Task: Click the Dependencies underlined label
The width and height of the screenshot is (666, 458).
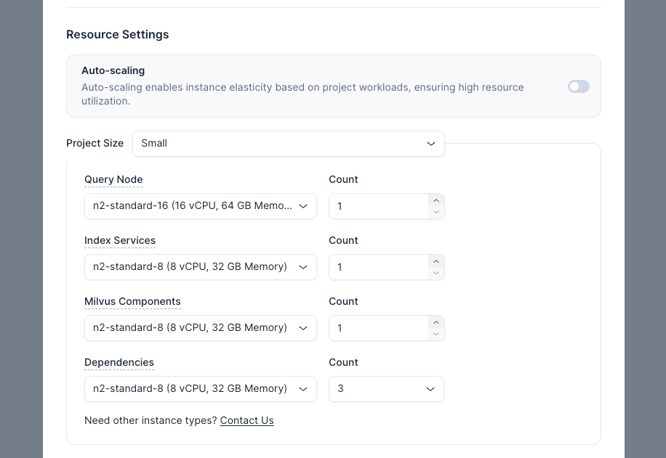Action: click(x=119, y=362)
